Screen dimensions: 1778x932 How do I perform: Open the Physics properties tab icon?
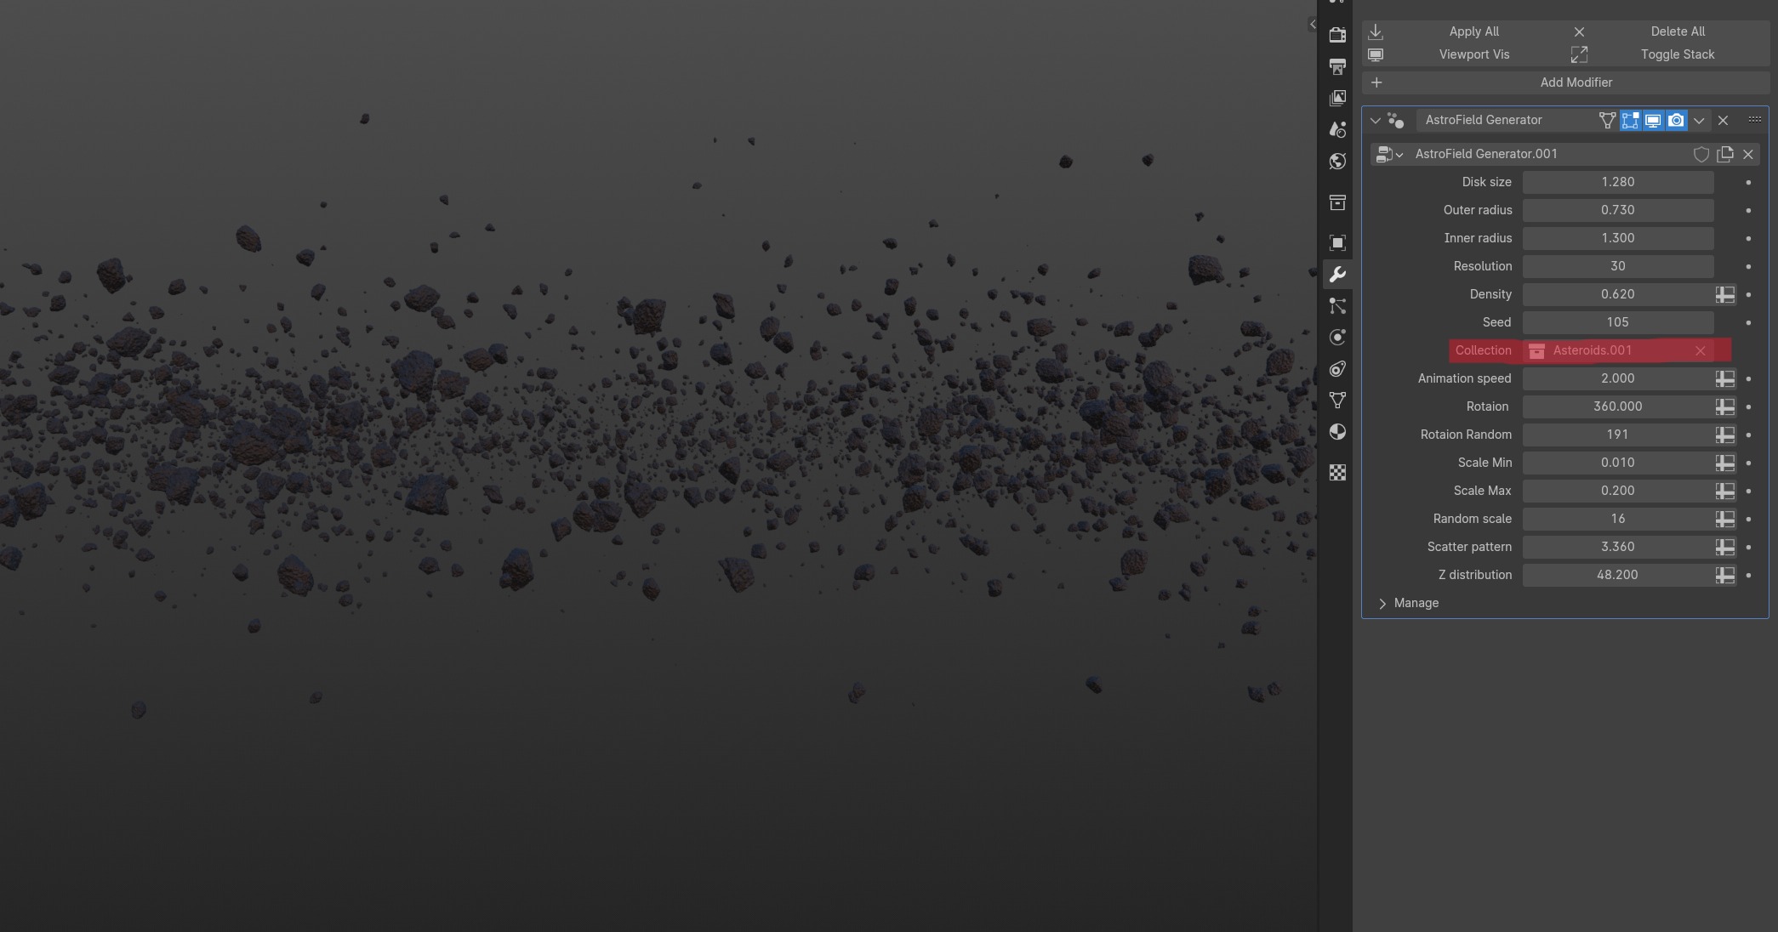1337,338
